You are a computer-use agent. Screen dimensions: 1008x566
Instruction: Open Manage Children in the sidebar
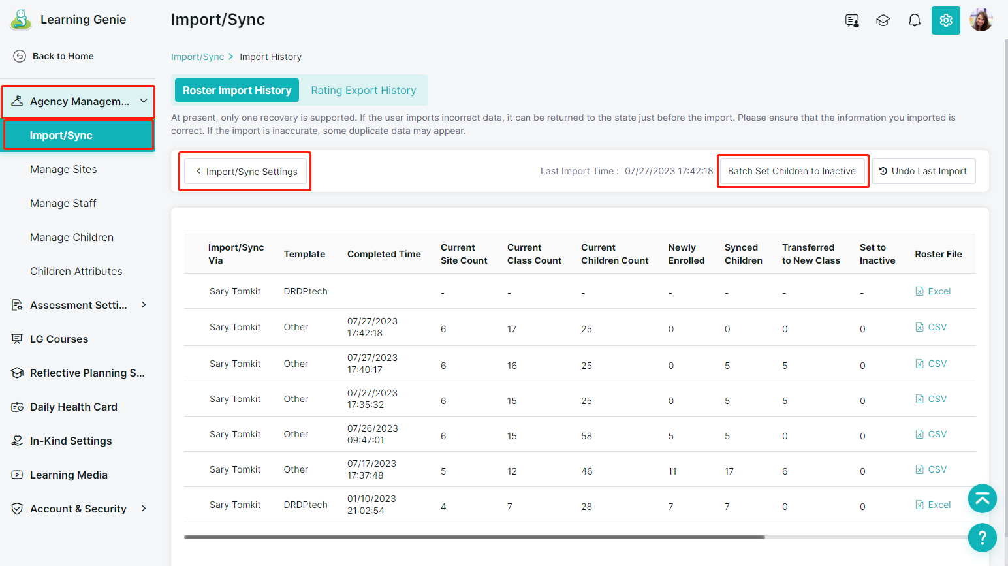(72, 237)
